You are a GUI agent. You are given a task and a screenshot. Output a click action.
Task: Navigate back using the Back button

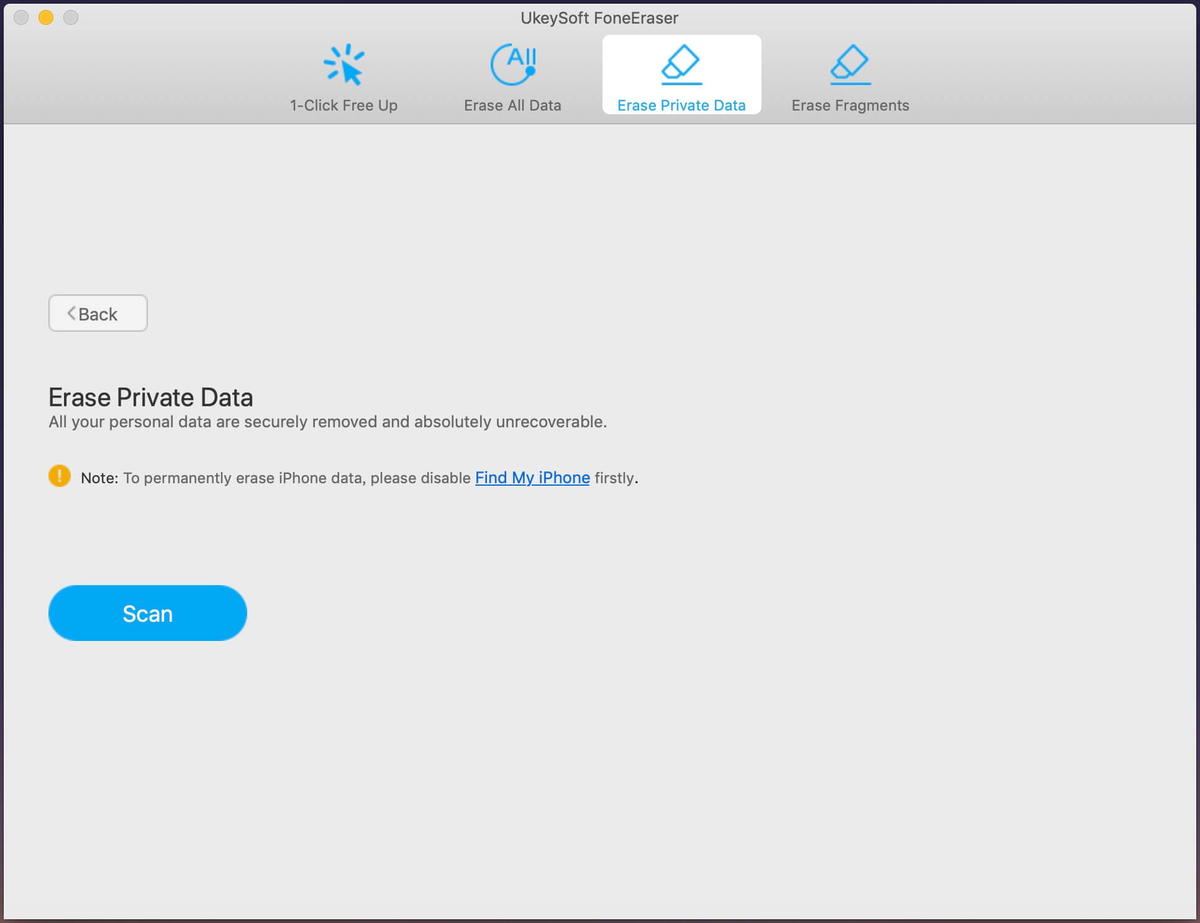click(x=98, y=312)
